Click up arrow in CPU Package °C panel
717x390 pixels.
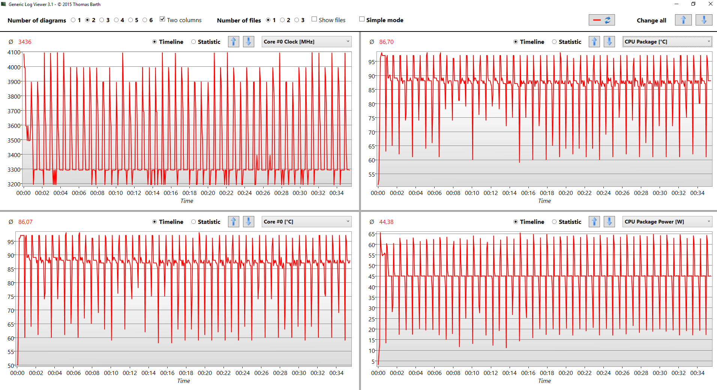click(x=594, y=42)
